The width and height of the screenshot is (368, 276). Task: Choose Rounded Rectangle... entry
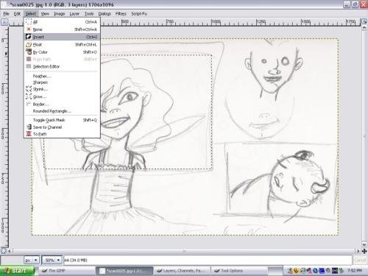[x=62, y=111]
